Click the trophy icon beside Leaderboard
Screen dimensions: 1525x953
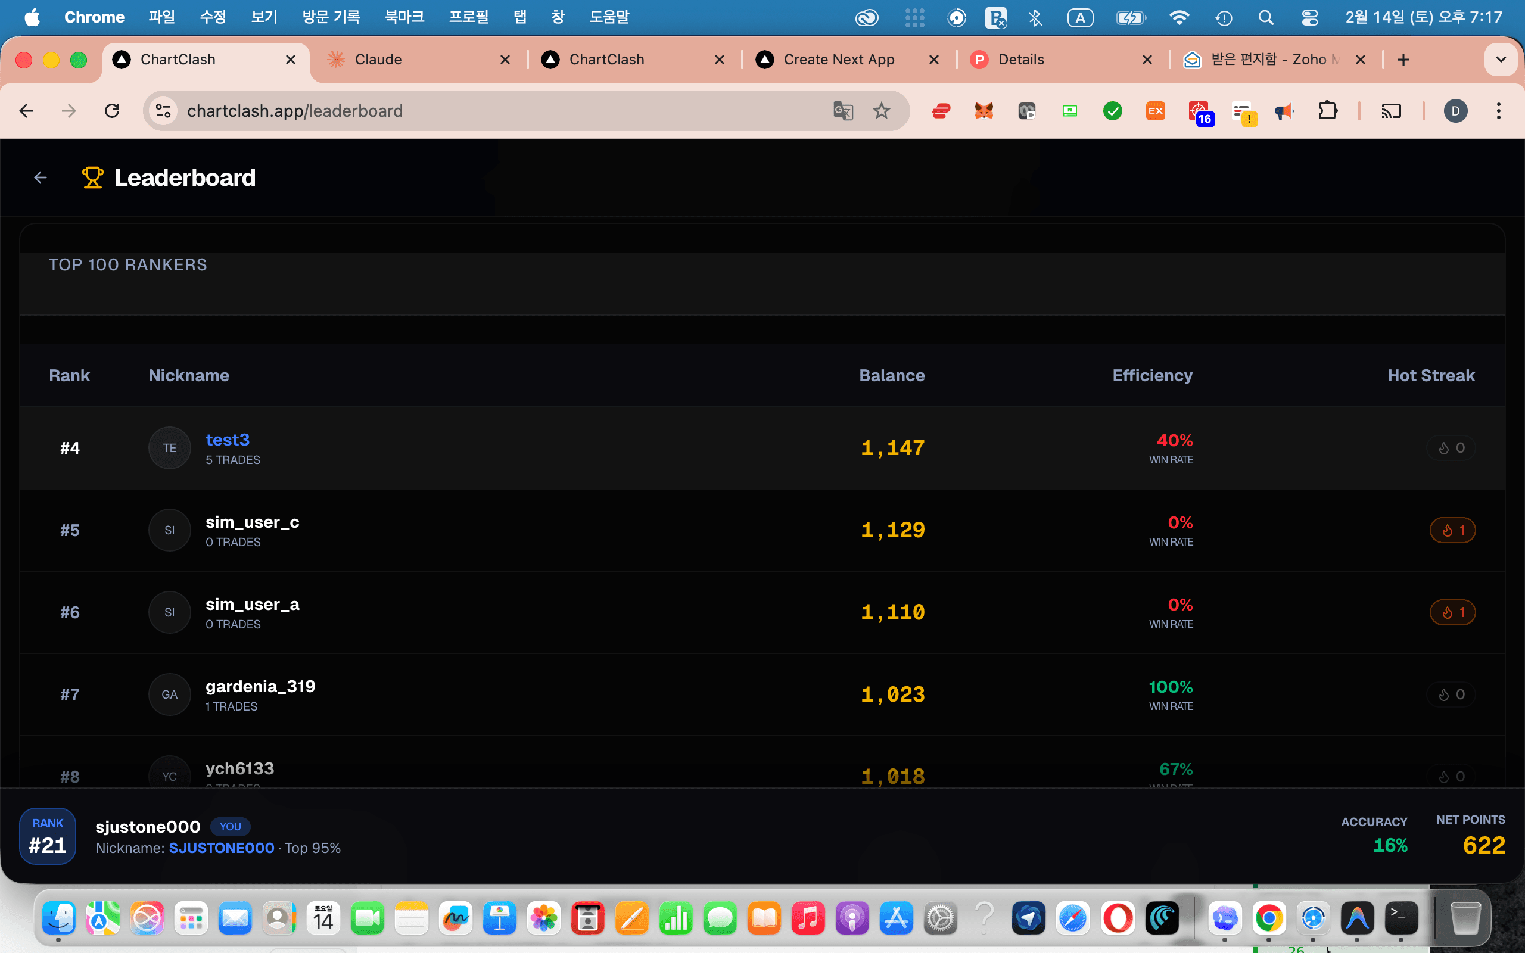pos(93,177)
